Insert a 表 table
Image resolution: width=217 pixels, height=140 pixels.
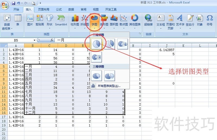pos(18,20)
